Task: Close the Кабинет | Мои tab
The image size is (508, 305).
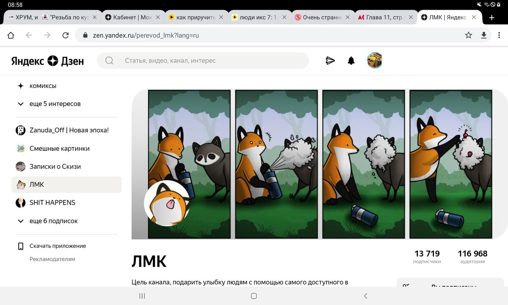Action: [x=158, y=17]
